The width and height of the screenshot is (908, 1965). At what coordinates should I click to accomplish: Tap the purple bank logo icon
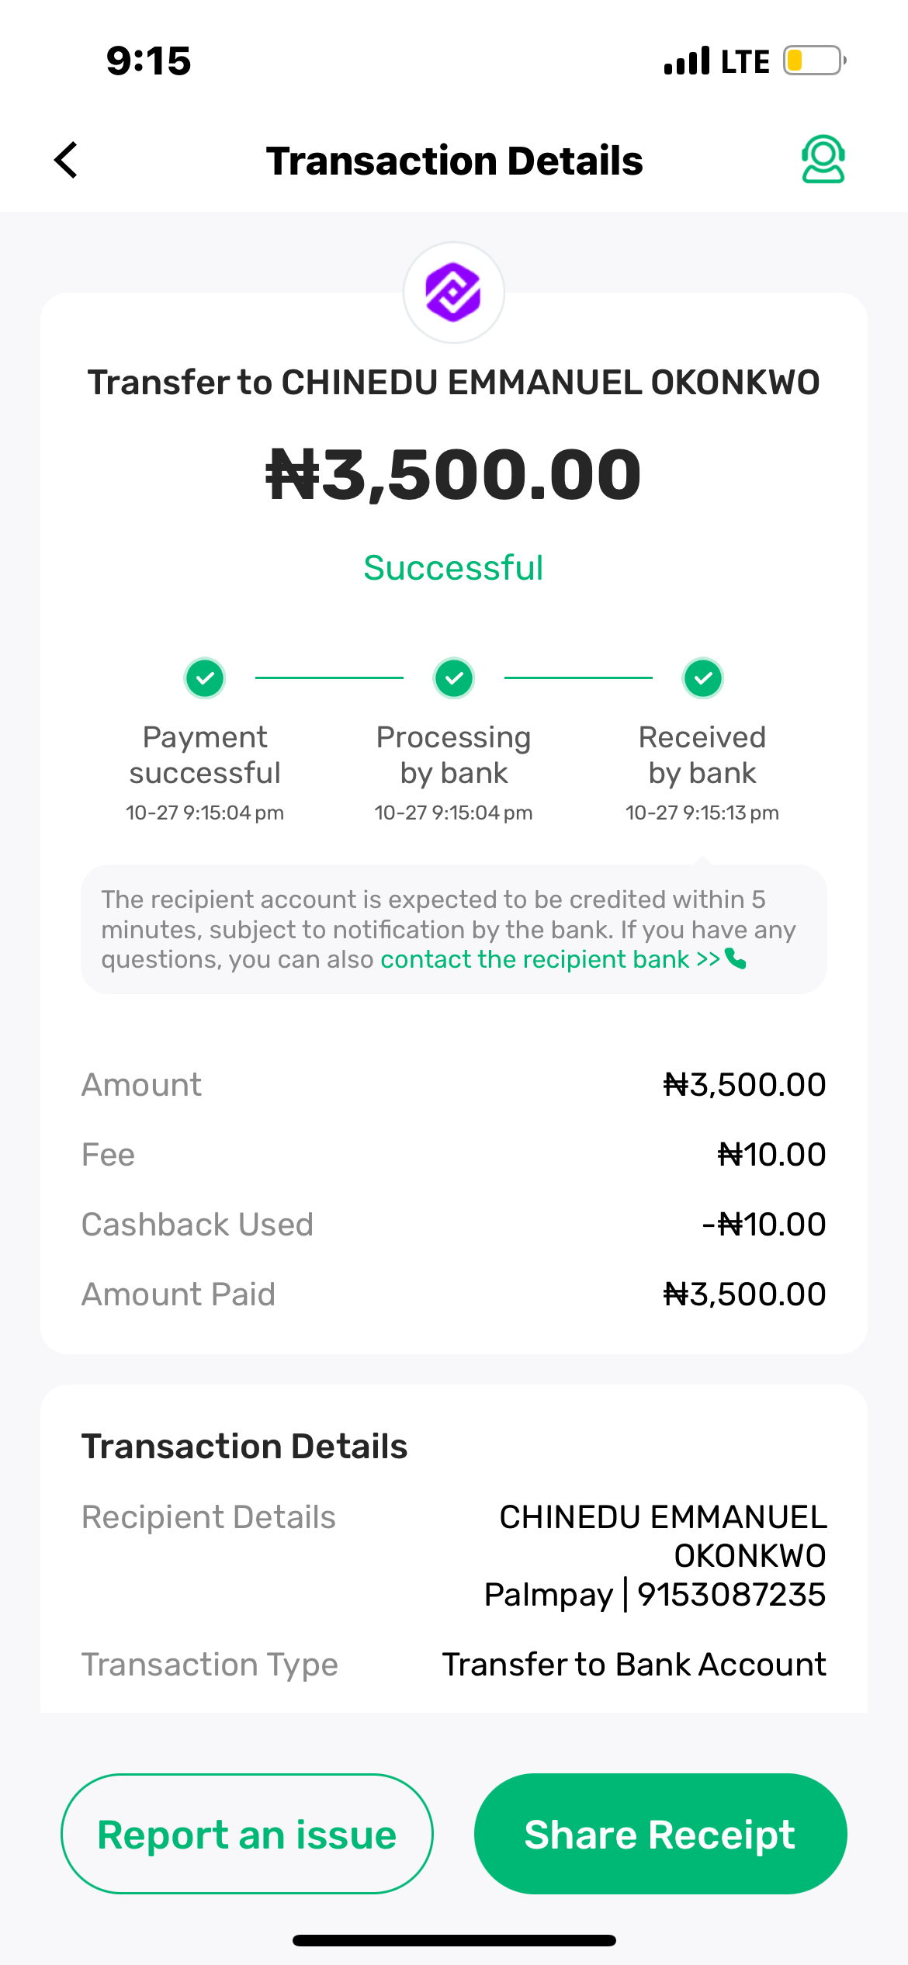pos(454,293)
